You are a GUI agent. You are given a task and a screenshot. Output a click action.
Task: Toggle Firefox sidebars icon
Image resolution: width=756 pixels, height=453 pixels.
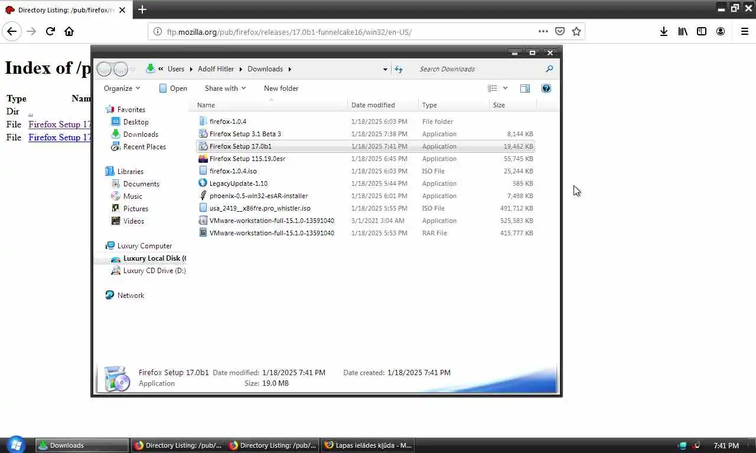[x=702, y=31]
